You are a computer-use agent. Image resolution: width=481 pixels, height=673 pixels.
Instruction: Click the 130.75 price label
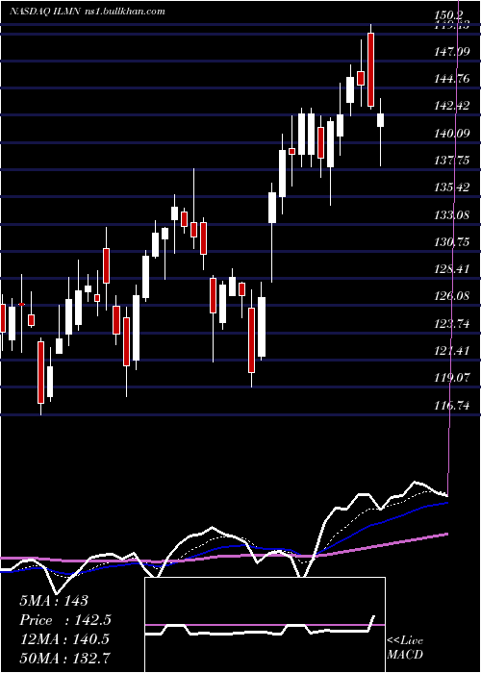pyautogui.click(x=451, y=242)
